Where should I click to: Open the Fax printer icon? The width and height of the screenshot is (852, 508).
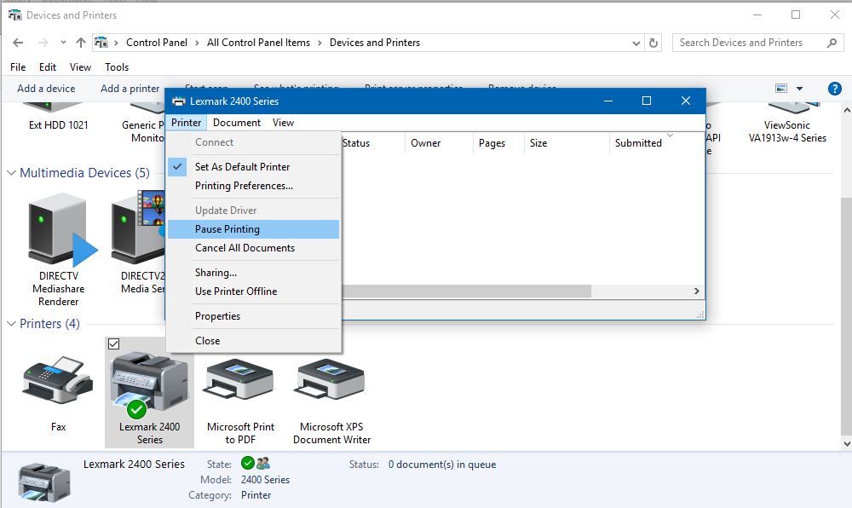click(x=58, y=380)
